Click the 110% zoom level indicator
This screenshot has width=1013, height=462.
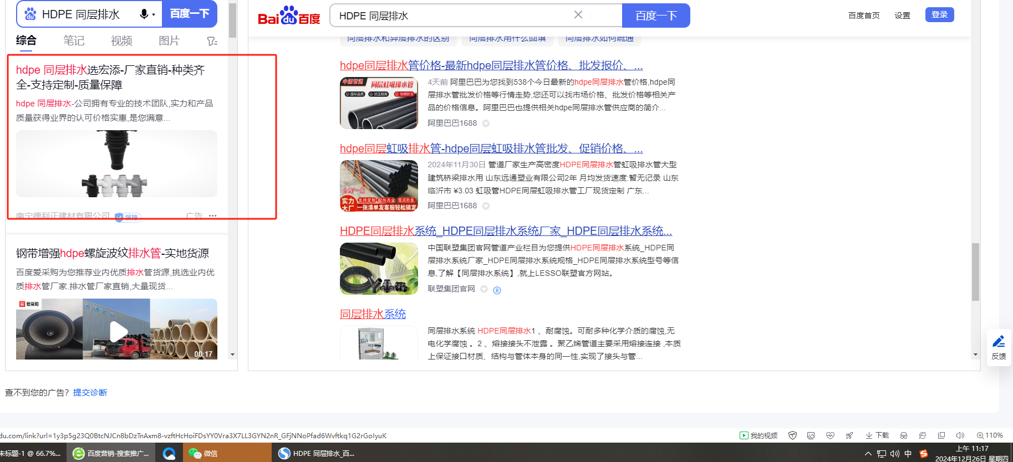pyautogui.click(x=990, y=435)
